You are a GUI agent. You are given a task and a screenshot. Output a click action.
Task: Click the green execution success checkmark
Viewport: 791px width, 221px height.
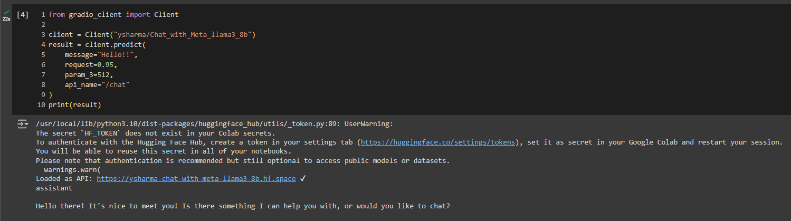pos(6,12)
